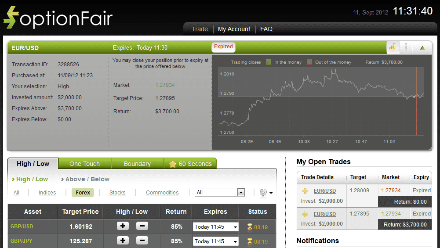Click the Market price 1.27934 in position panel
The width and height of the screenshot is (440, 248).
[165, 85]
